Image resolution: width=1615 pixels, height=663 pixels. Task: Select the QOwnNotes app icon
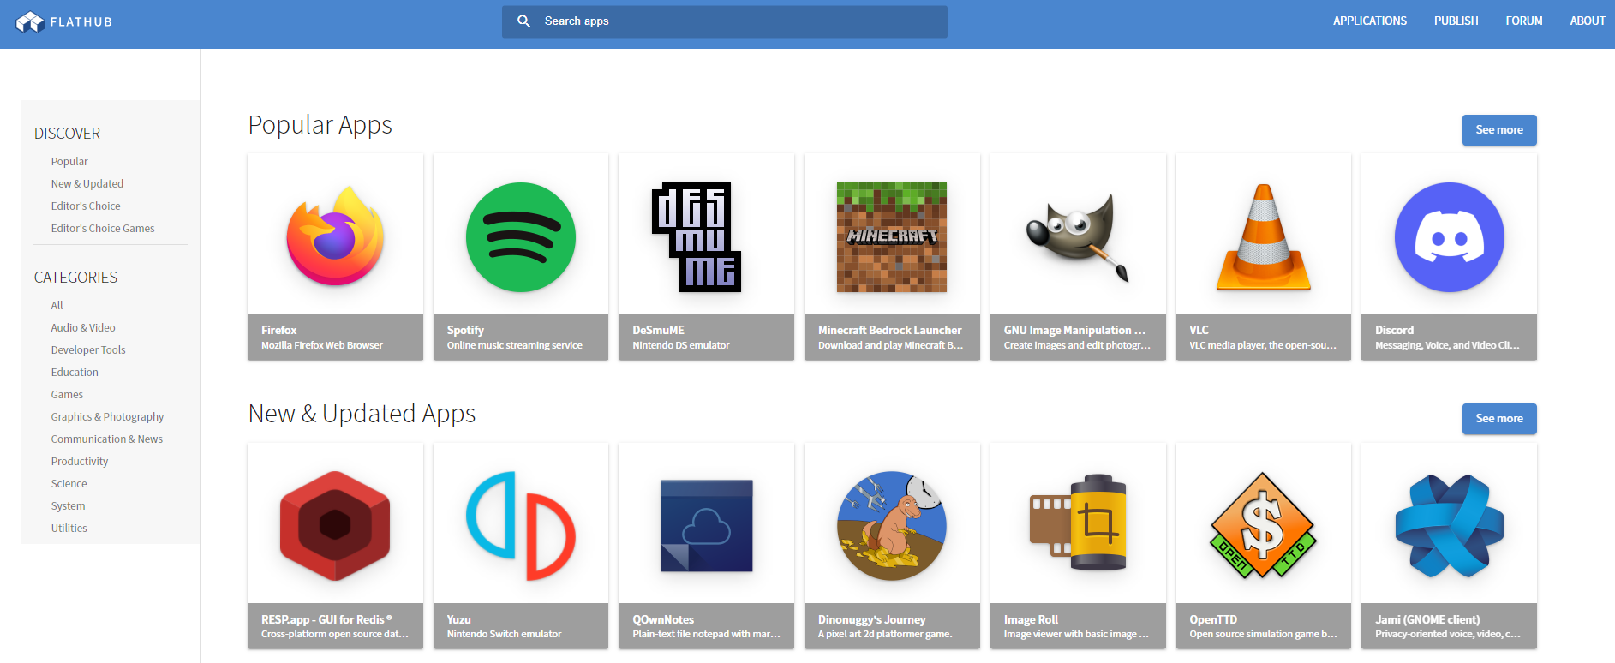click(x=707, y=526)
